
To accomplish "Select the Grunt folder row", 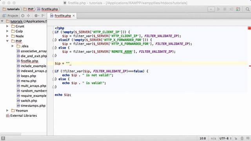I will click(x=24, y=26).
